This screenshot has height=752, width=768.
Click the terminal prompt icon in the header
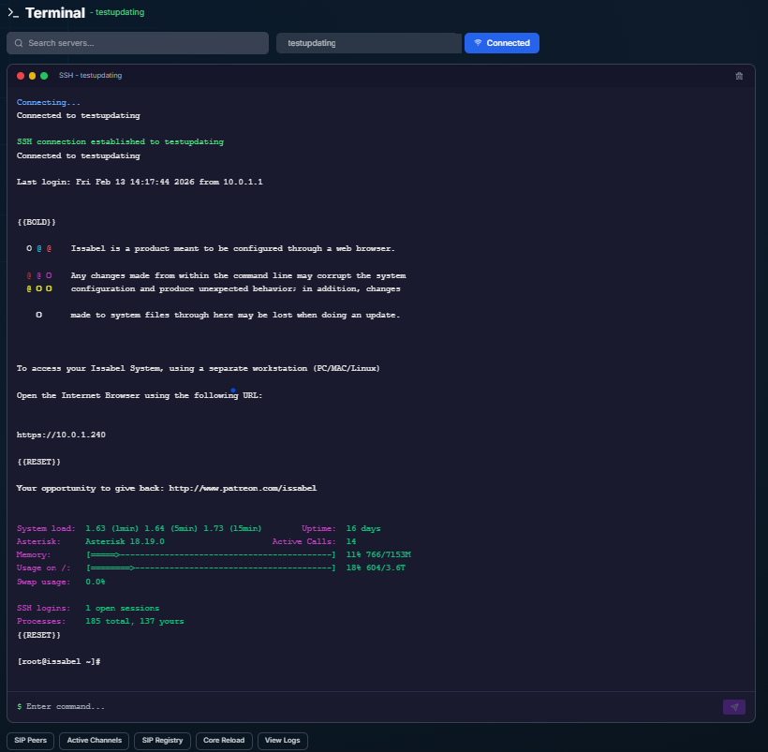pyautogui.click(x=15, y=12)
